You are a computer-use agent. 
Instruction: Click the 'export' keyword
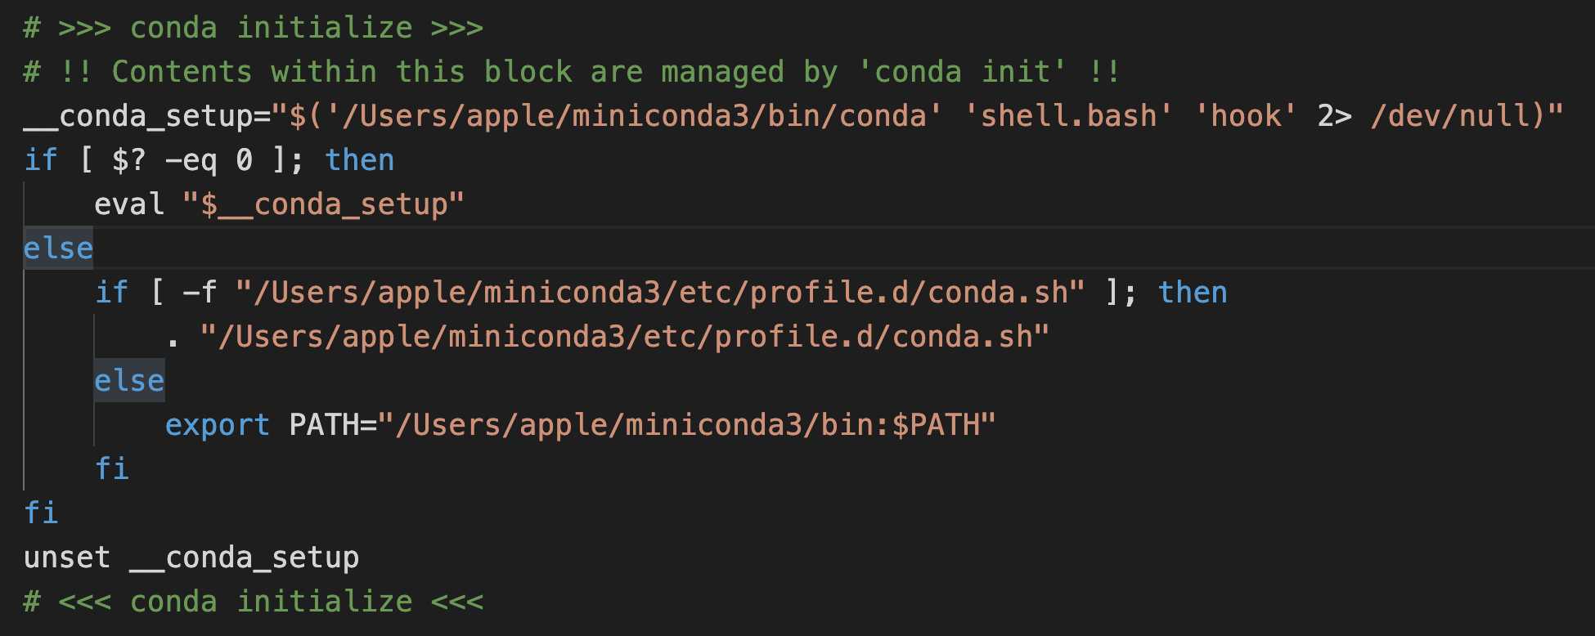click(218, 424)
